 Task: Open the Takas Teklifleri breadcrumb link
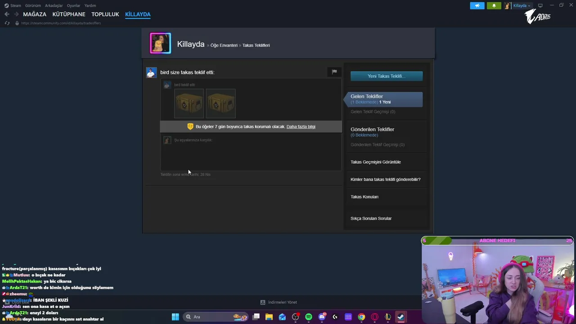[256, 45]
